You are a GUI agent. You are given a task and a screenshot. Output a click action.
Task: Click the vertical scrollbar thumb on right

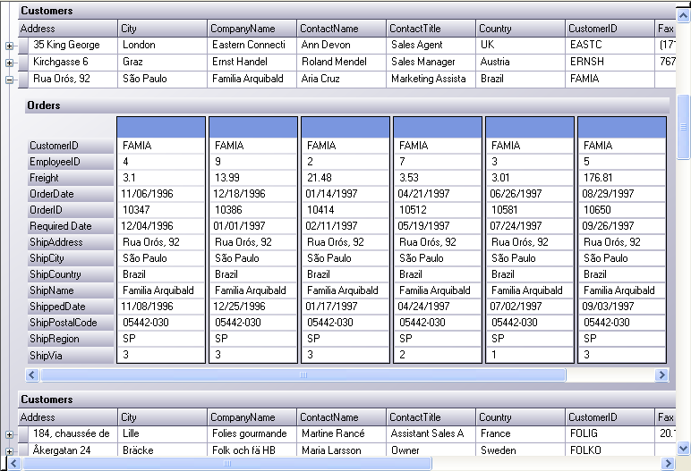pos(684,126)
